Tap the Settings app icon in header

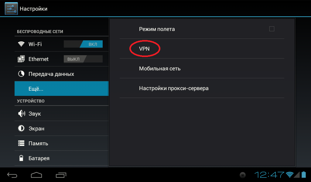[x=11, y=8]
